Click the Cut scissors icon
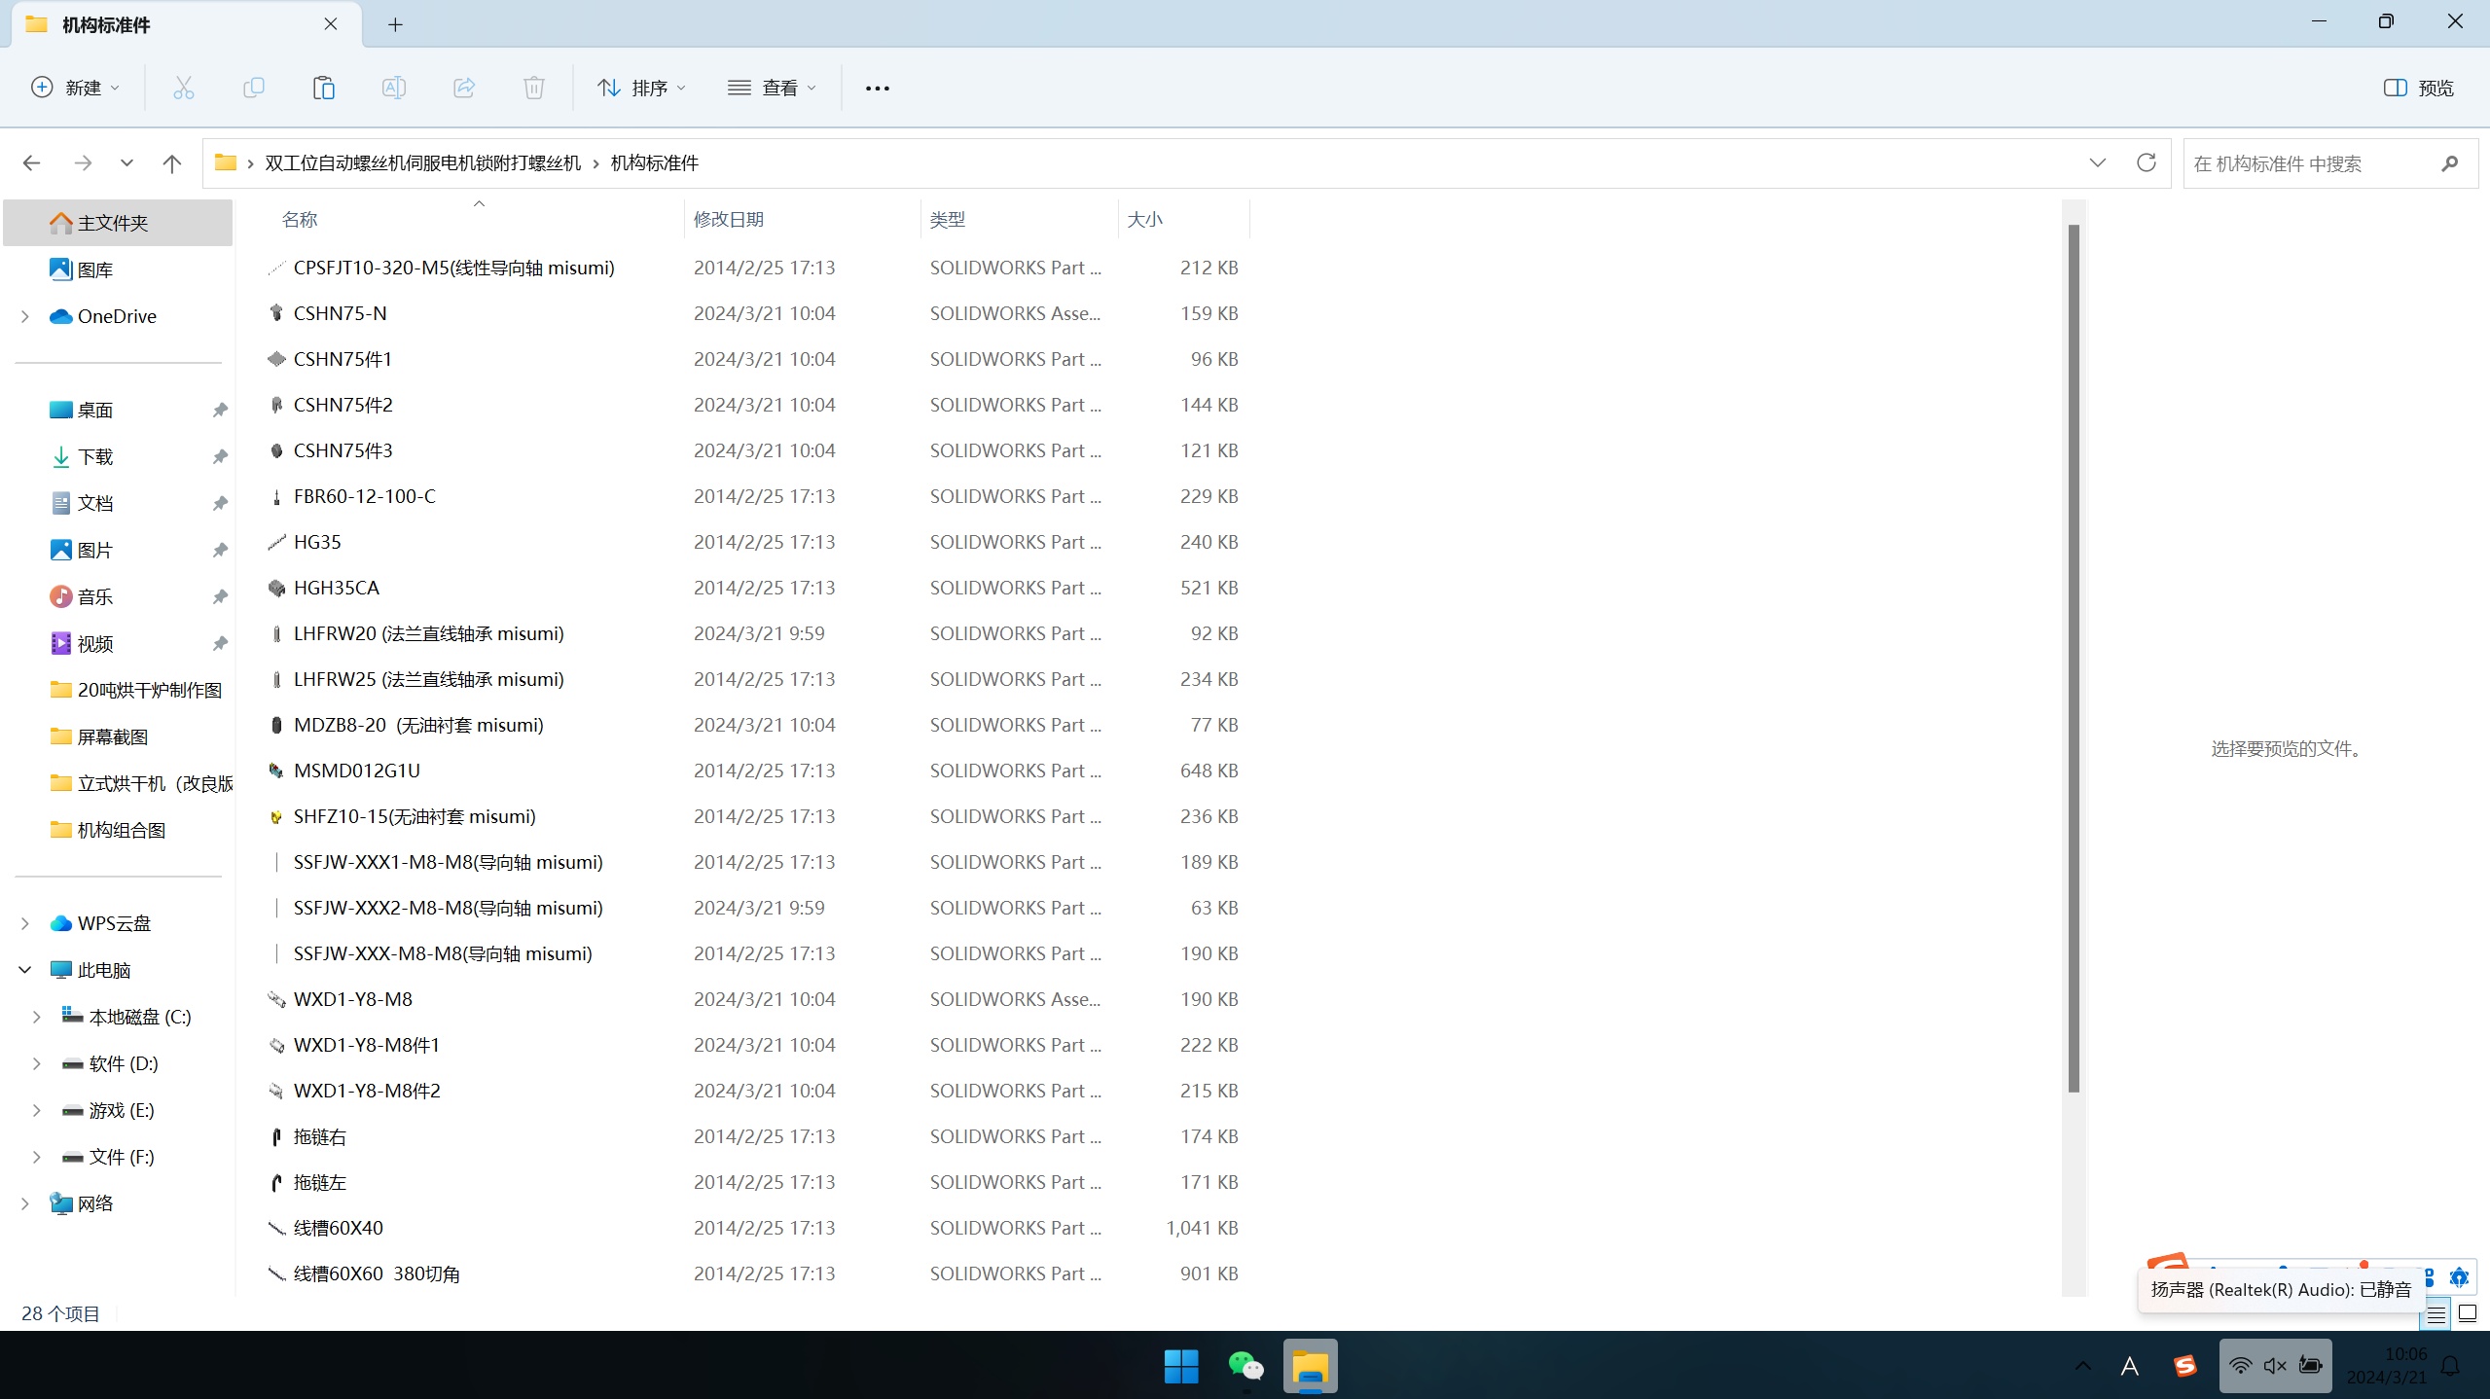The width and height of the screenshot is (2490, 1399). (183, 88)
